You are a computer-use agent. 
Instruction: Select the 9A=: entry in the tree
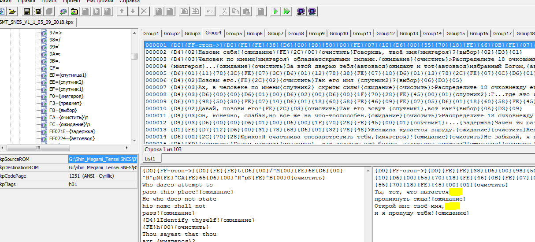55,54
